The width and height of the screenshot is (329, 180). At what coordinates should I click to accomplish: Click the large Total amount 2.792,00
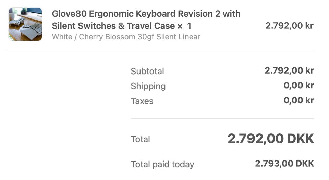[x=256, y=139]
